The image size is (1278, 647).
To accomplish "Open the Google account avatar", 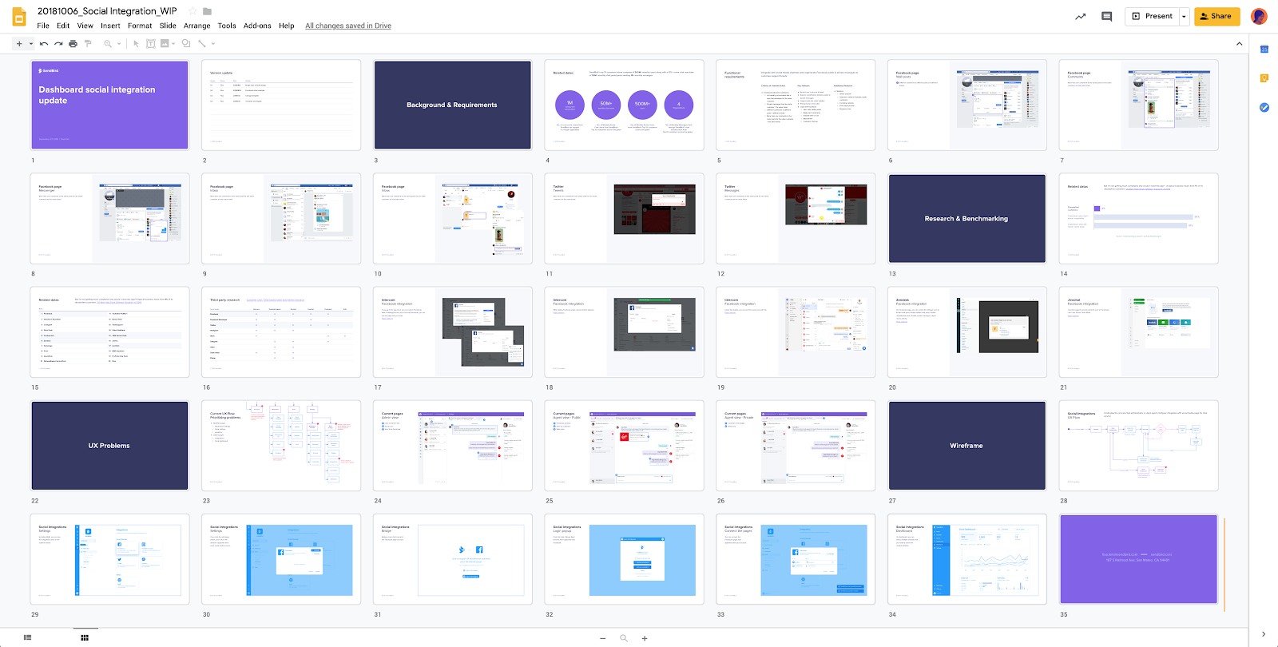I will 1260,16.
